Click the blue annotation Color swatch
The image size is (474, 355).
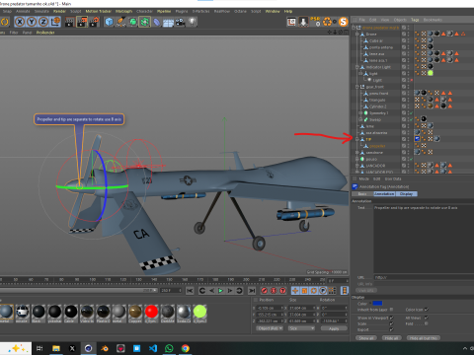[x=377, y=303]
